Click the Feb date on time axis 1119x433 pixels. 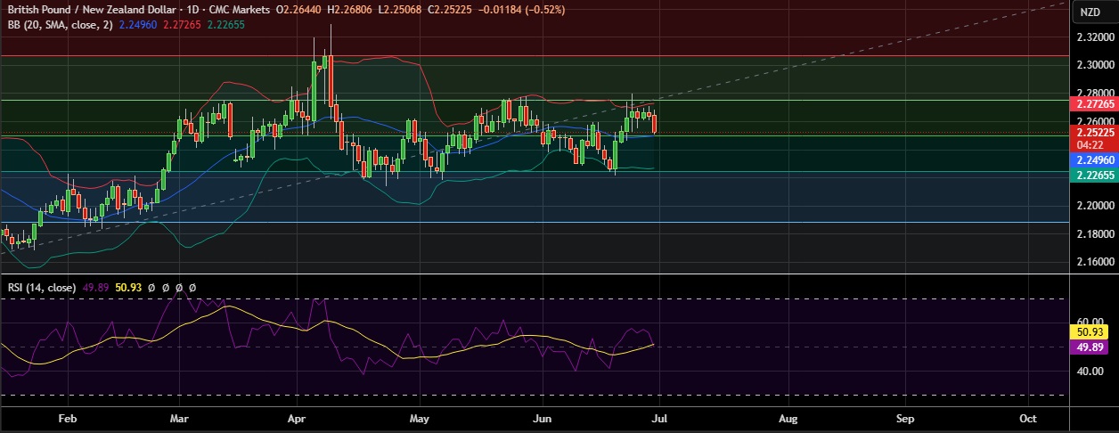click(67, 417)
